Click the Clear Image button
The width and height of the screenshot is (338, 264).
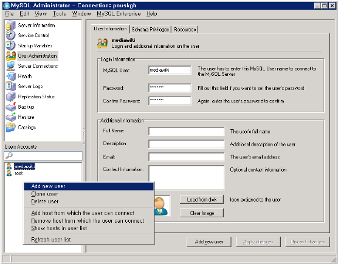[202, 213]
